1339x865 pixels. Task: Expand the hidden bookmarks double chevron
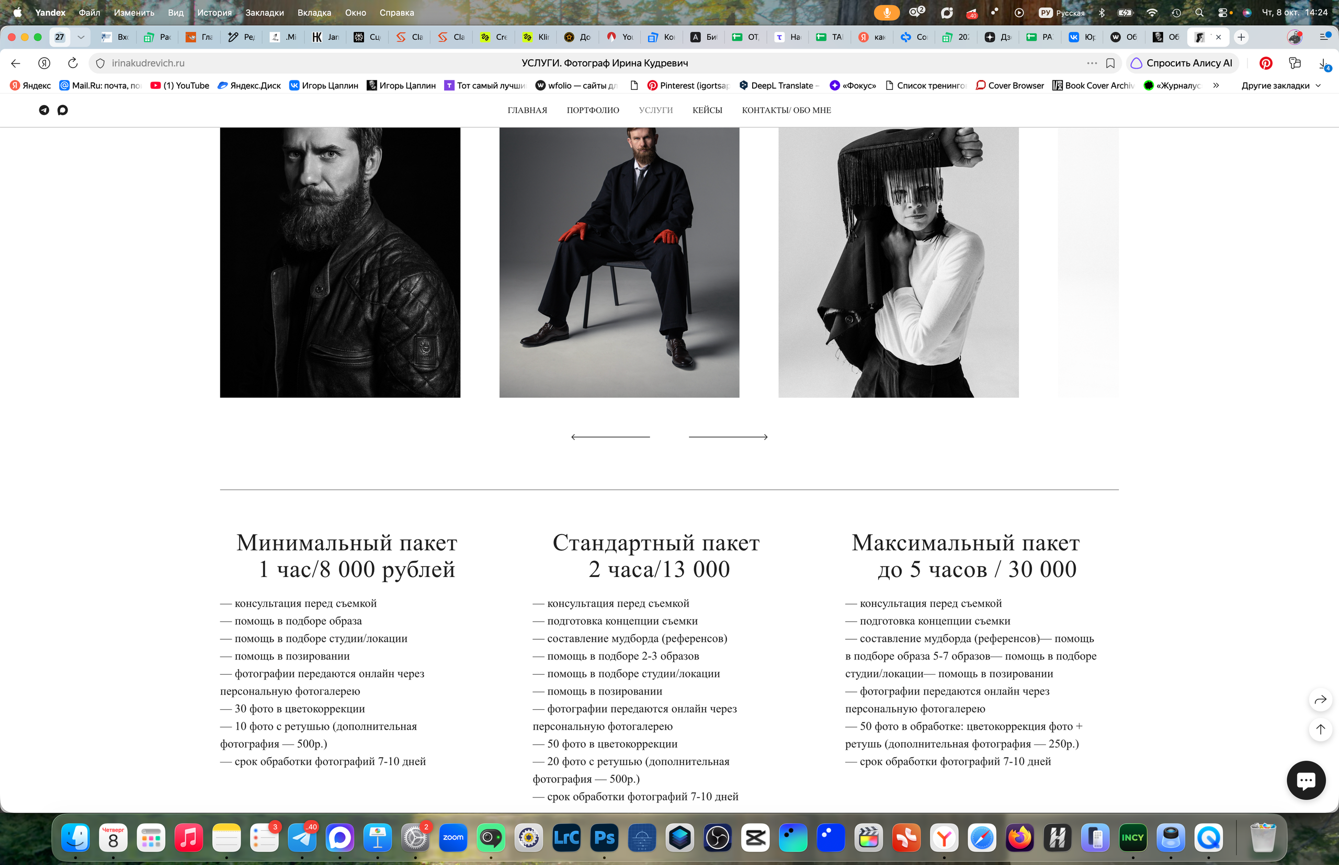[1216, 85]
